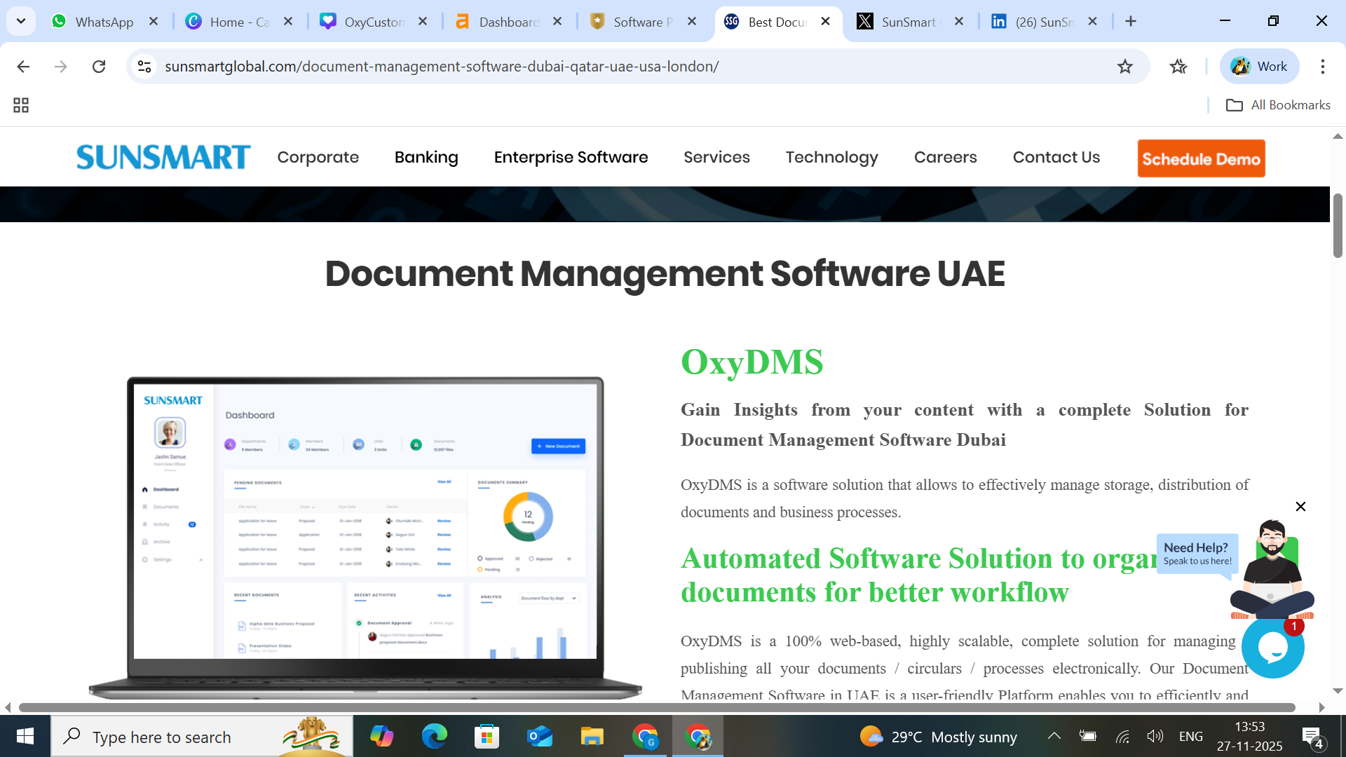Open Copilot from the taskbar
The height and width of the screenshot is (757, 1346).
point(382,737)
